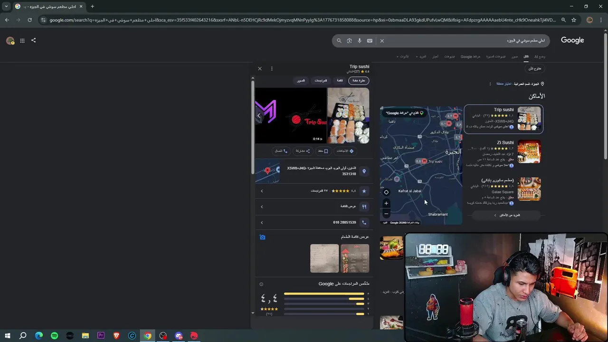Toggle the مفتوح الآن open now filter chip

click(535, 69)
